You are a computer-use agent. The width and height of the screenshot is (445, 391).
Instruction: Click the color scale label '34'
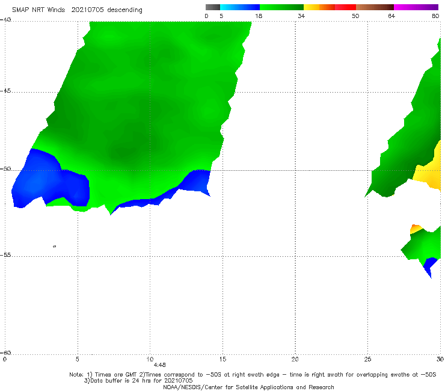pos(301,16)
